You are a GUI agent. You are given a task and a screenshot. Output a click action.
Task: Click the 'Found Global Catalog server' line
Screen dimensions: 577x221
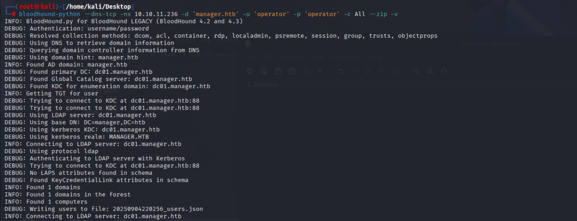(98, 79)
